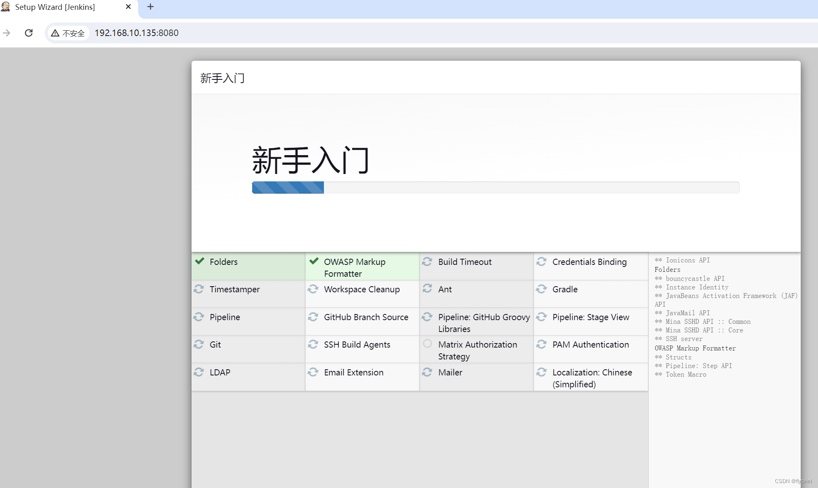This screenshot has height=488, width=818.
Task: Click the 新手入门 dialog title
Action: point(222,78)
